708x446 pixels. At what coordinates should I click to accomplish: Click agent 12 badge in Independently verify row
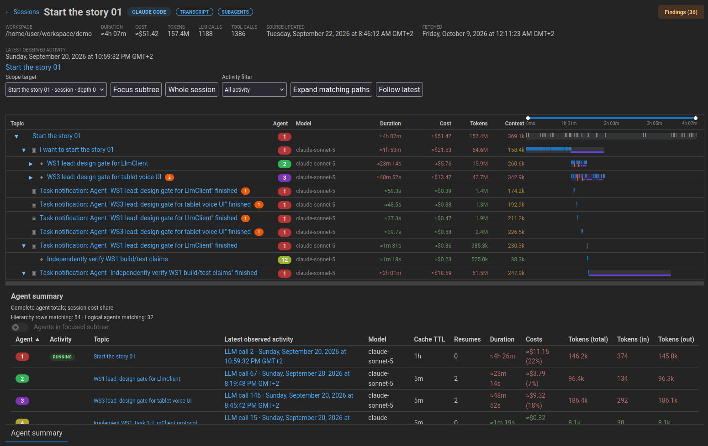(x=285, y=259)
